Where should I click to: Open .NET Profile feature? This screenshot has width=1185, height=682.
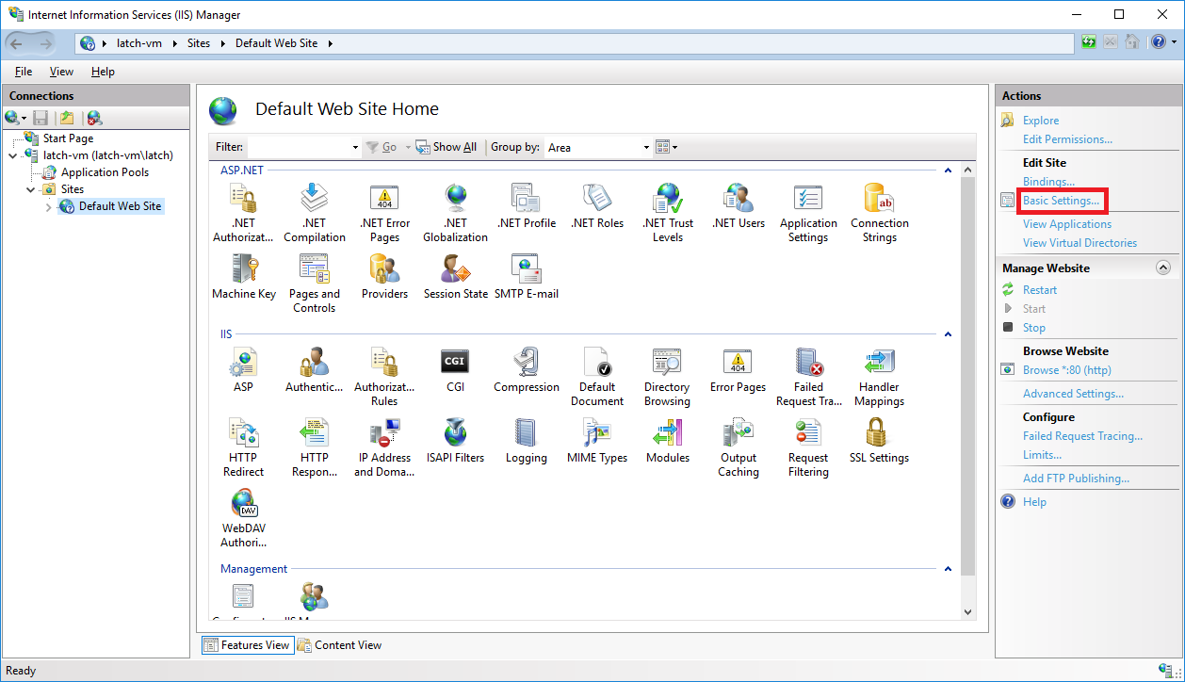pos(526,206)
